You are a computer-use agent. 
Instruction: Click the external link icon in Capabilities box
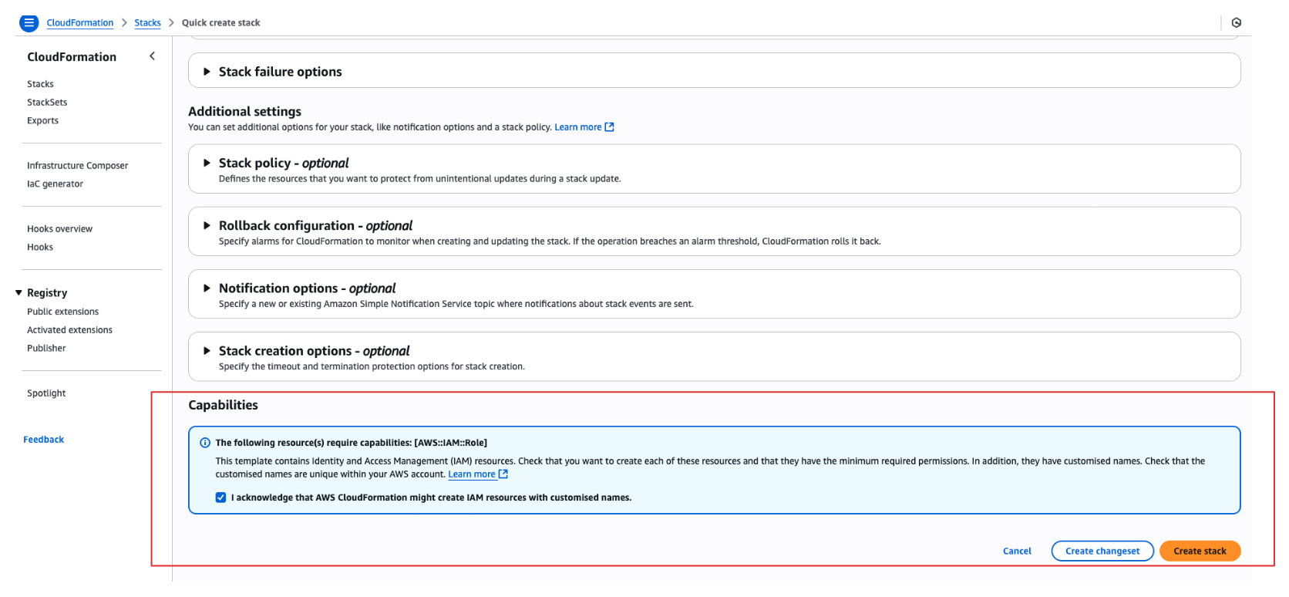coord(503,474)
